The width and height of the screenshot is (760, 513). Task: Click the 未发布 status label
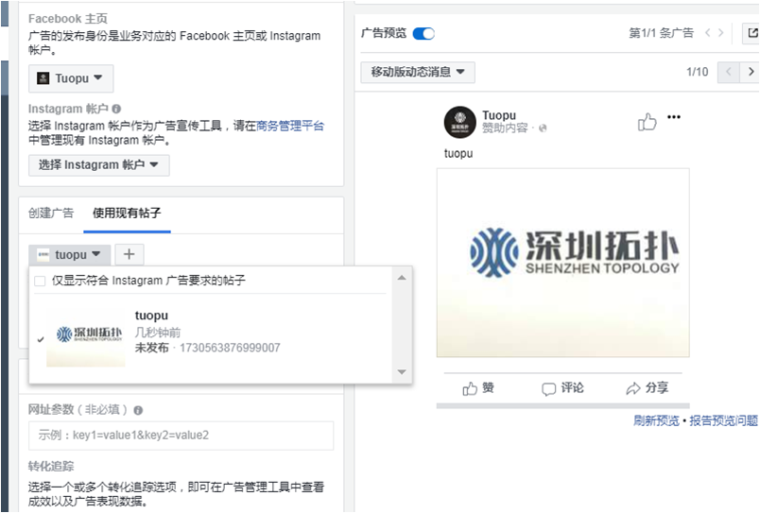151,348
